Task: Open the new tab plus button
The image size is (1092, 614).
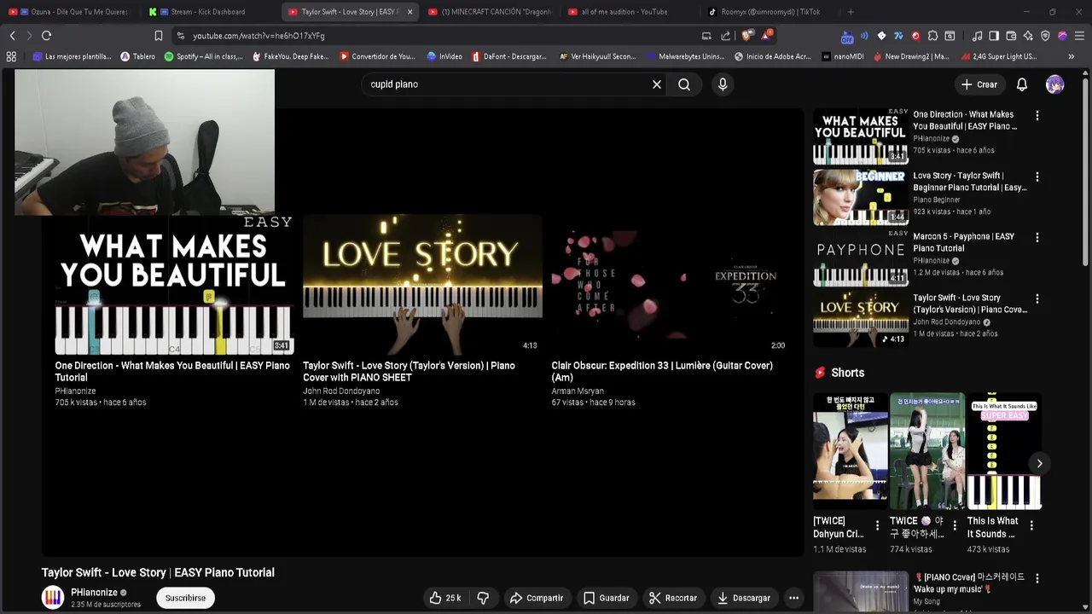Action: [851, 12]
